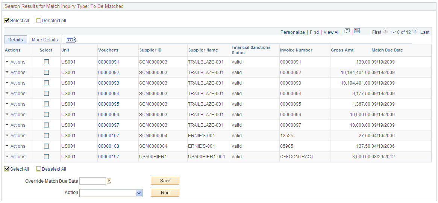Click invoice number OFFCONTRACT cell

[297, 157]
